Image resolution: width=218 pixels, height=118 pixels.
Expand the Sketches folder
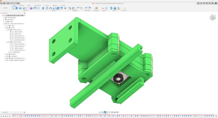[x=5, y=54]
